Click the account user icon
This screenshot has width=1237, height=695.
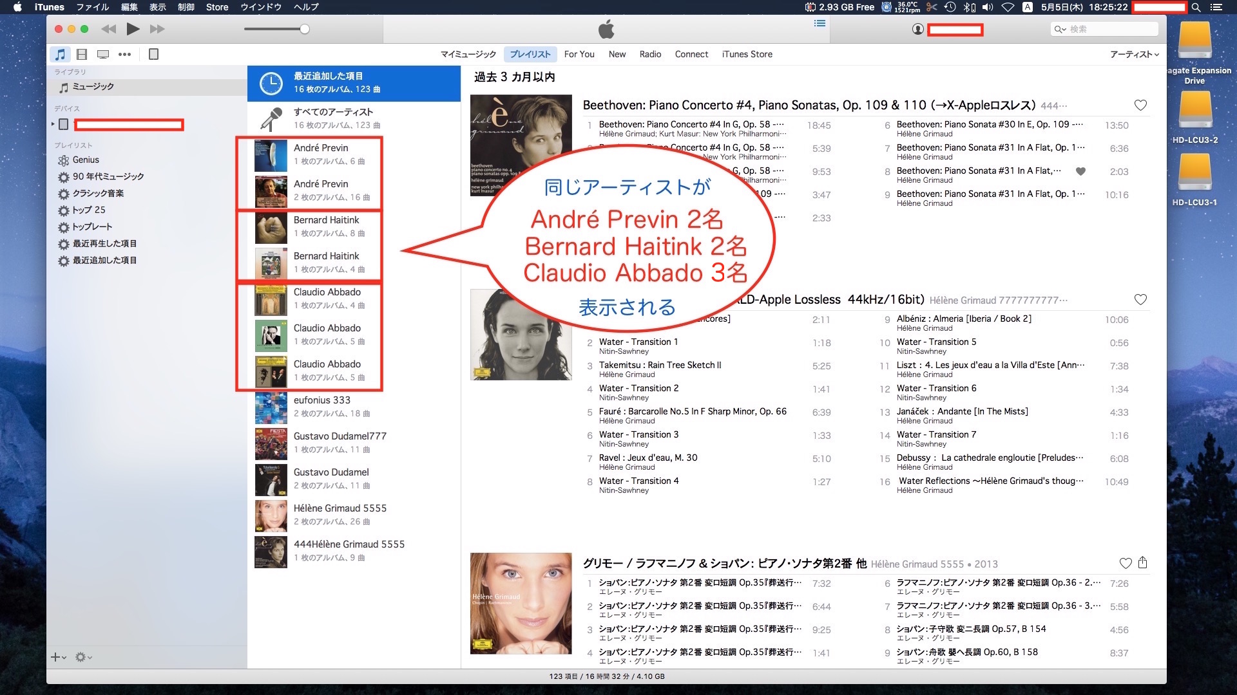click(x=918, y=29)
